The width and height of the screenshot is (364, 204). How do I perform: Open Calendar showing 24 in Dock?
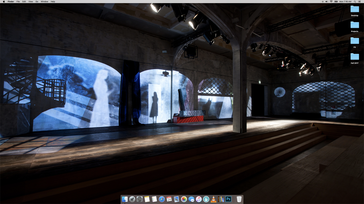[169, 199]
